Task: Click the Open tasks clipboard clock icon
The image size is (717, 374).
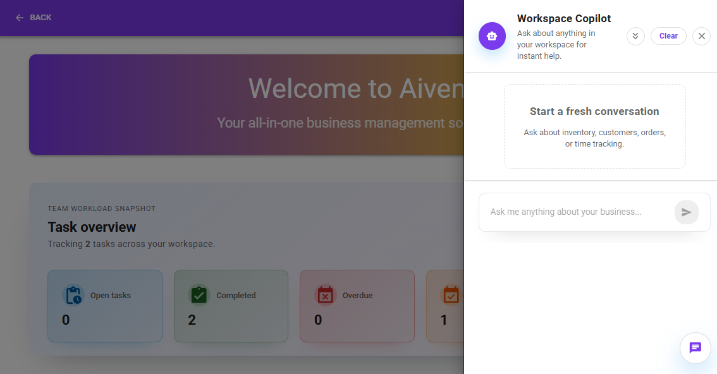Action: (73, 295)
